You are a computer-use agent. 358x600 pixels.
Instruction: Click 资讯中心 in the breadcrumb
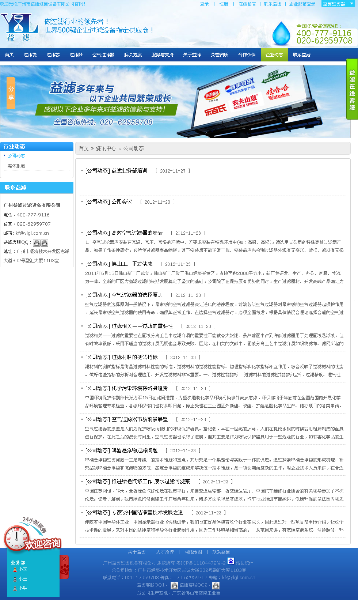tap(106, 148)
